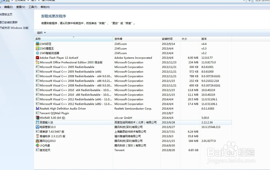The width and height of the screenshot is (270, 170).
Task: Click the 6.65 GB size value
Action: pyautogui.click(x=193, y=150)
